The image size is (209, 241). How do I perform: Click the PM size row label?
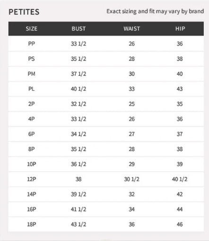click(31, 74)
